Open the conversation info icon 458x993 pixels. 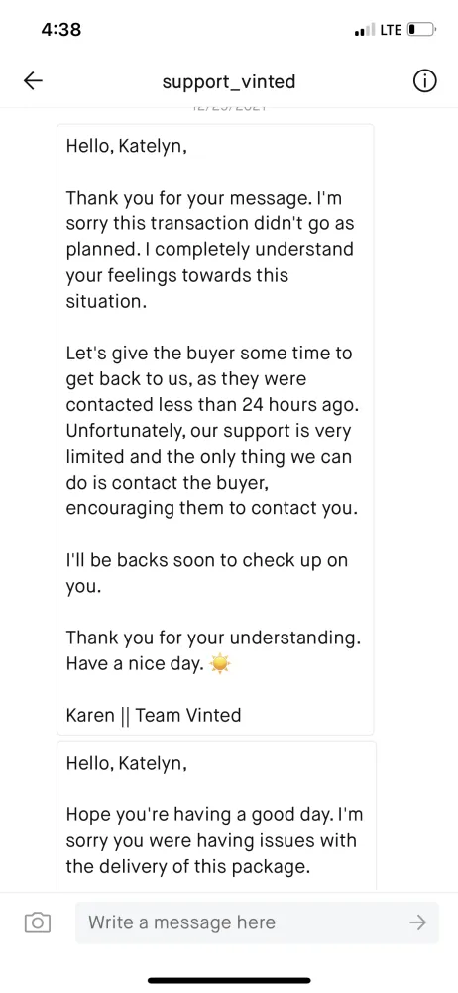425,81
